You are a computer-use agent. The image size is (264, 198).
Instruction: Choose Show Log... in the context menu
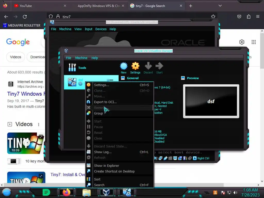coord(120,152)
